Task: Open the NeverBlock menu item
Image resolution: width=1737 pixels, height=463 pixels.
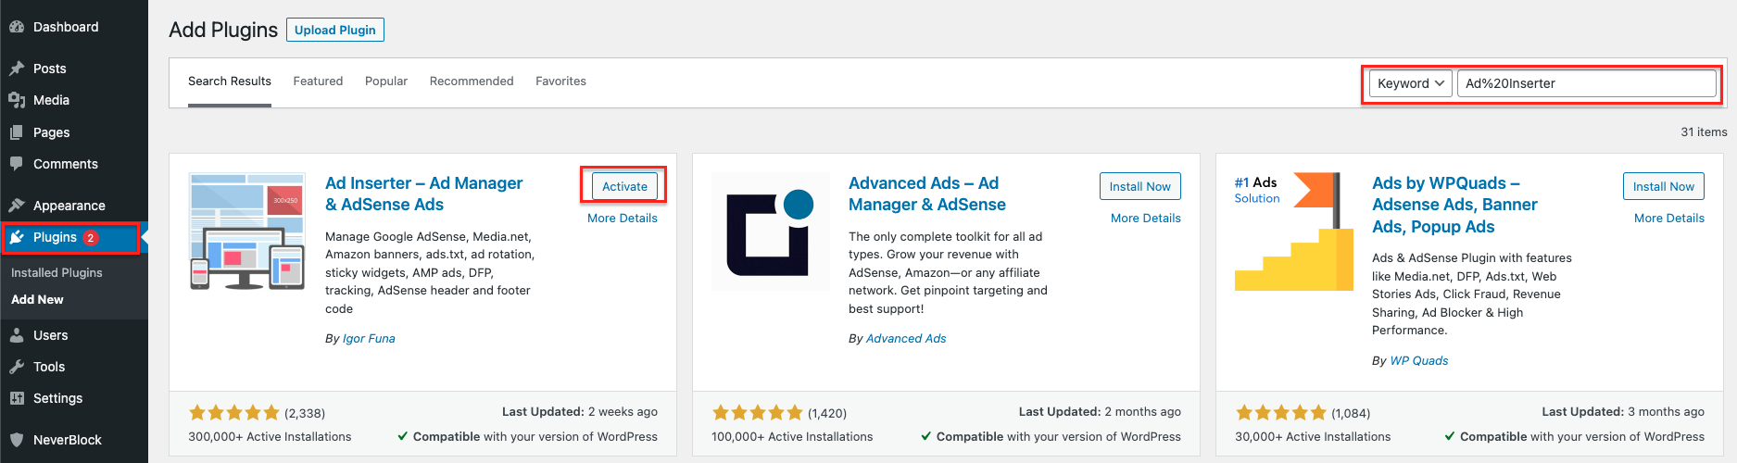Action: (x=74, y=440)
